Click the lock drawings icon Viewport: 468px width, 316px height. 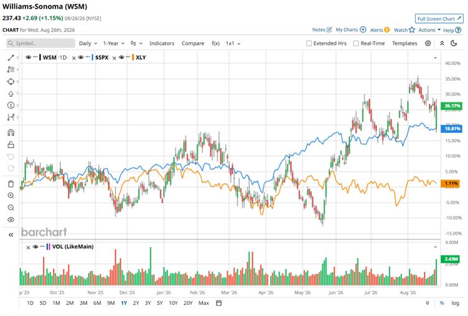pos(11,145)
